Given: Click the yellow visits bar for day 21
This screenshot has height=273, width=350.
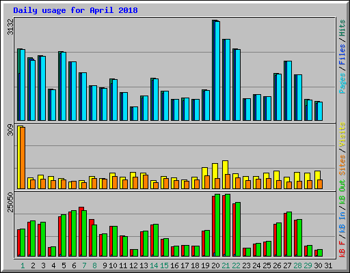Looking at the screenshot, I should tap(225, 175).
